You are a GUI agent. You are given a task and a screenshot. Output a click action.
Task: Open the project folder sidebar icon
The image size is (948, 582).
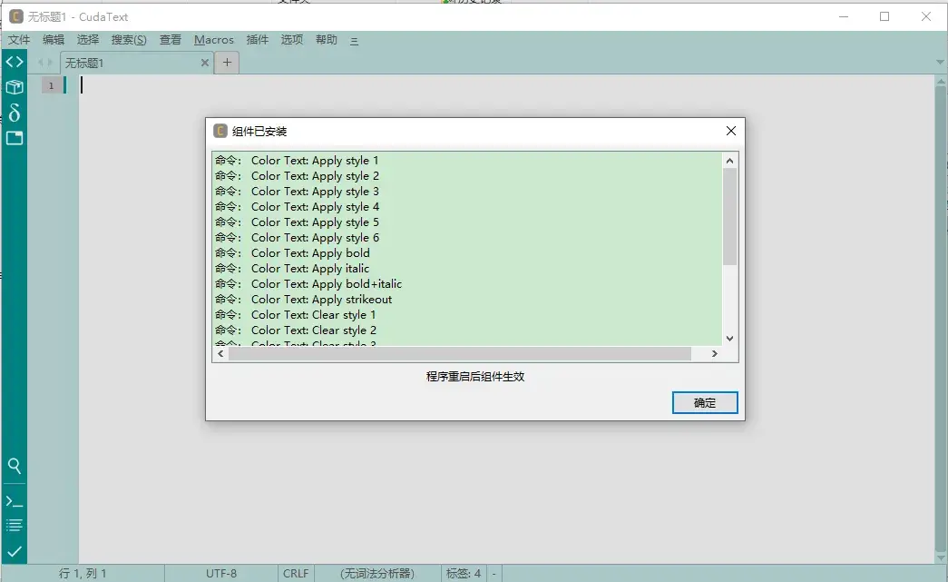click(13, 138)
